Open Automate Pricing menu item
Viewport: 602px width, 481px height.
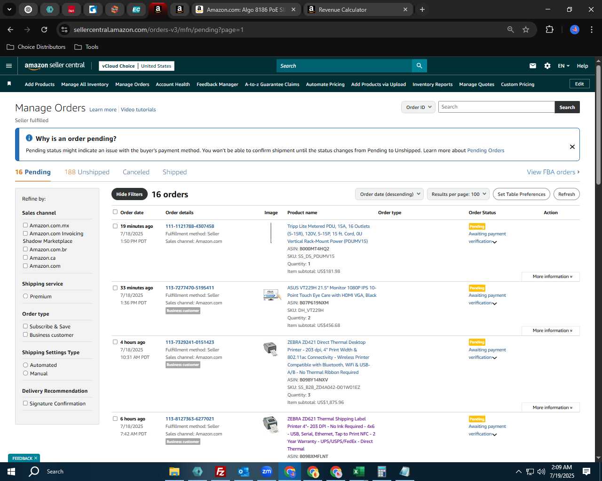(x=325, y=85)
